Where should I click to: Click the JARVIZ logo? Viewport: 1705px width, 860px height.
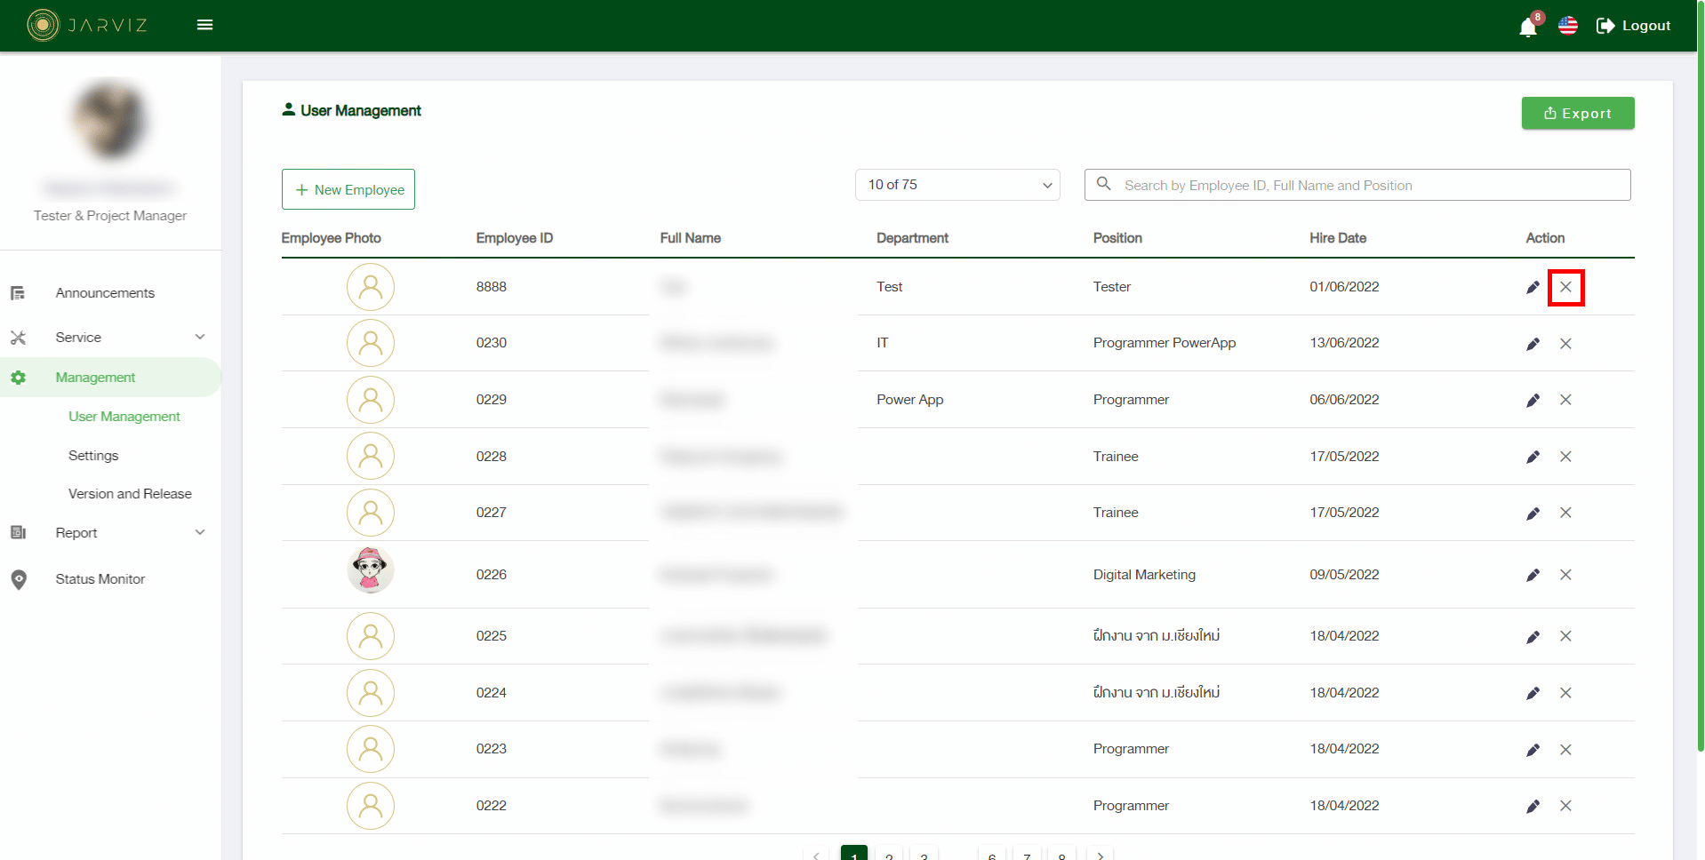pyautogui.click(x=87, y=25)
